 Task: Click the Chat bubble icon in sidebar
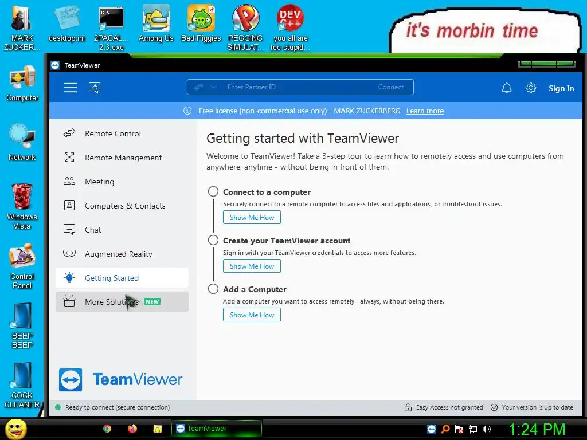coord(69,229)
